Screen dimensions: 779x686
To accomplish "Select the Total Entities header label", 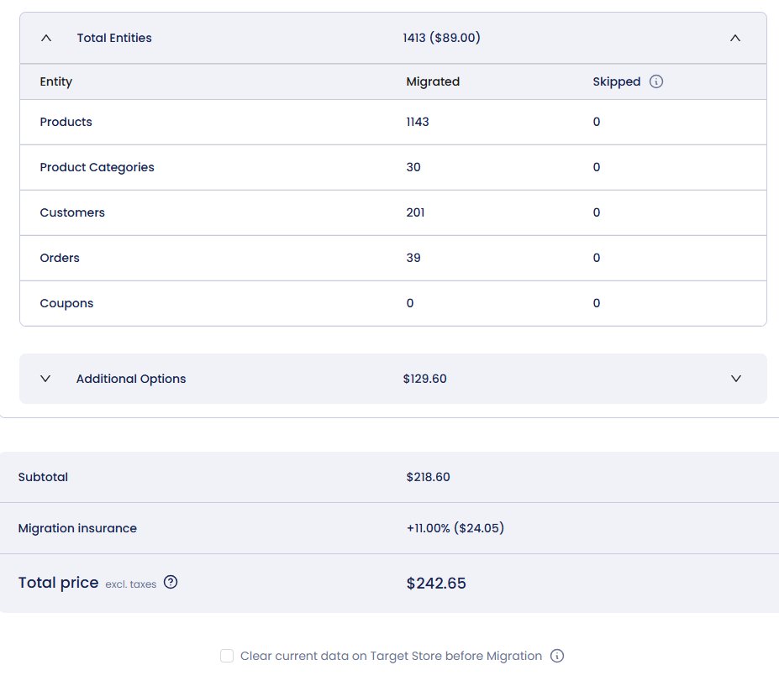I will coord(114,38).
